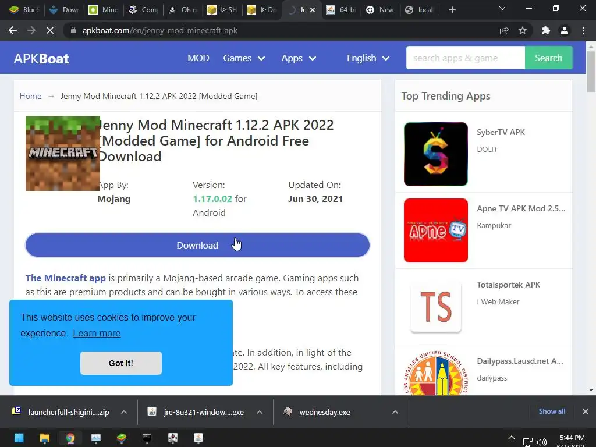Dismiss cookies with Got it!
596x447 pixels.
click(121, 363)
